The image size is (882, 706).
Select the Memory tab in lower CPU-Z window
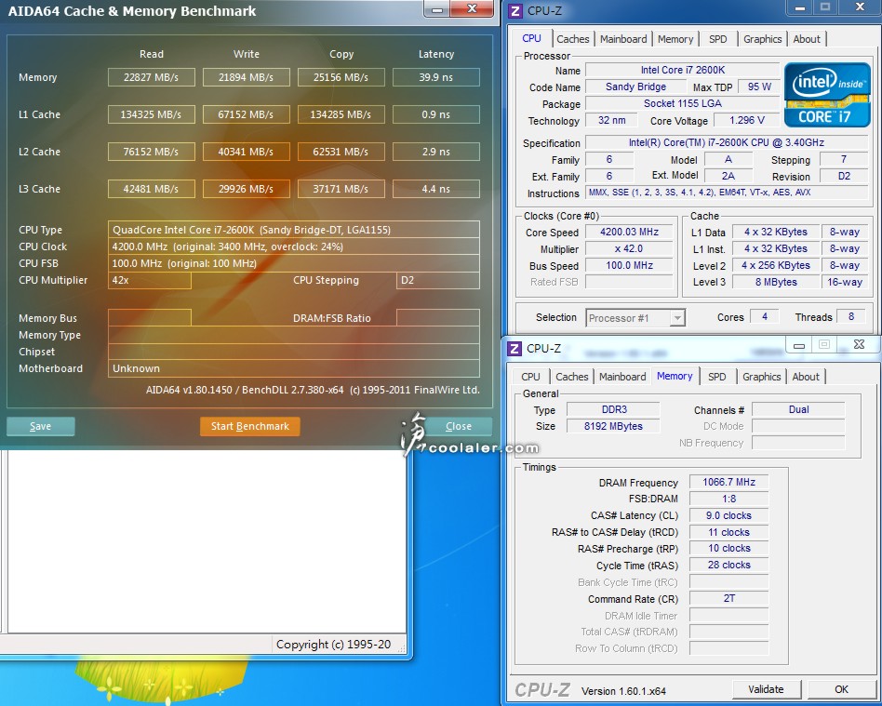pyautogui.click(x=675, y=376)
